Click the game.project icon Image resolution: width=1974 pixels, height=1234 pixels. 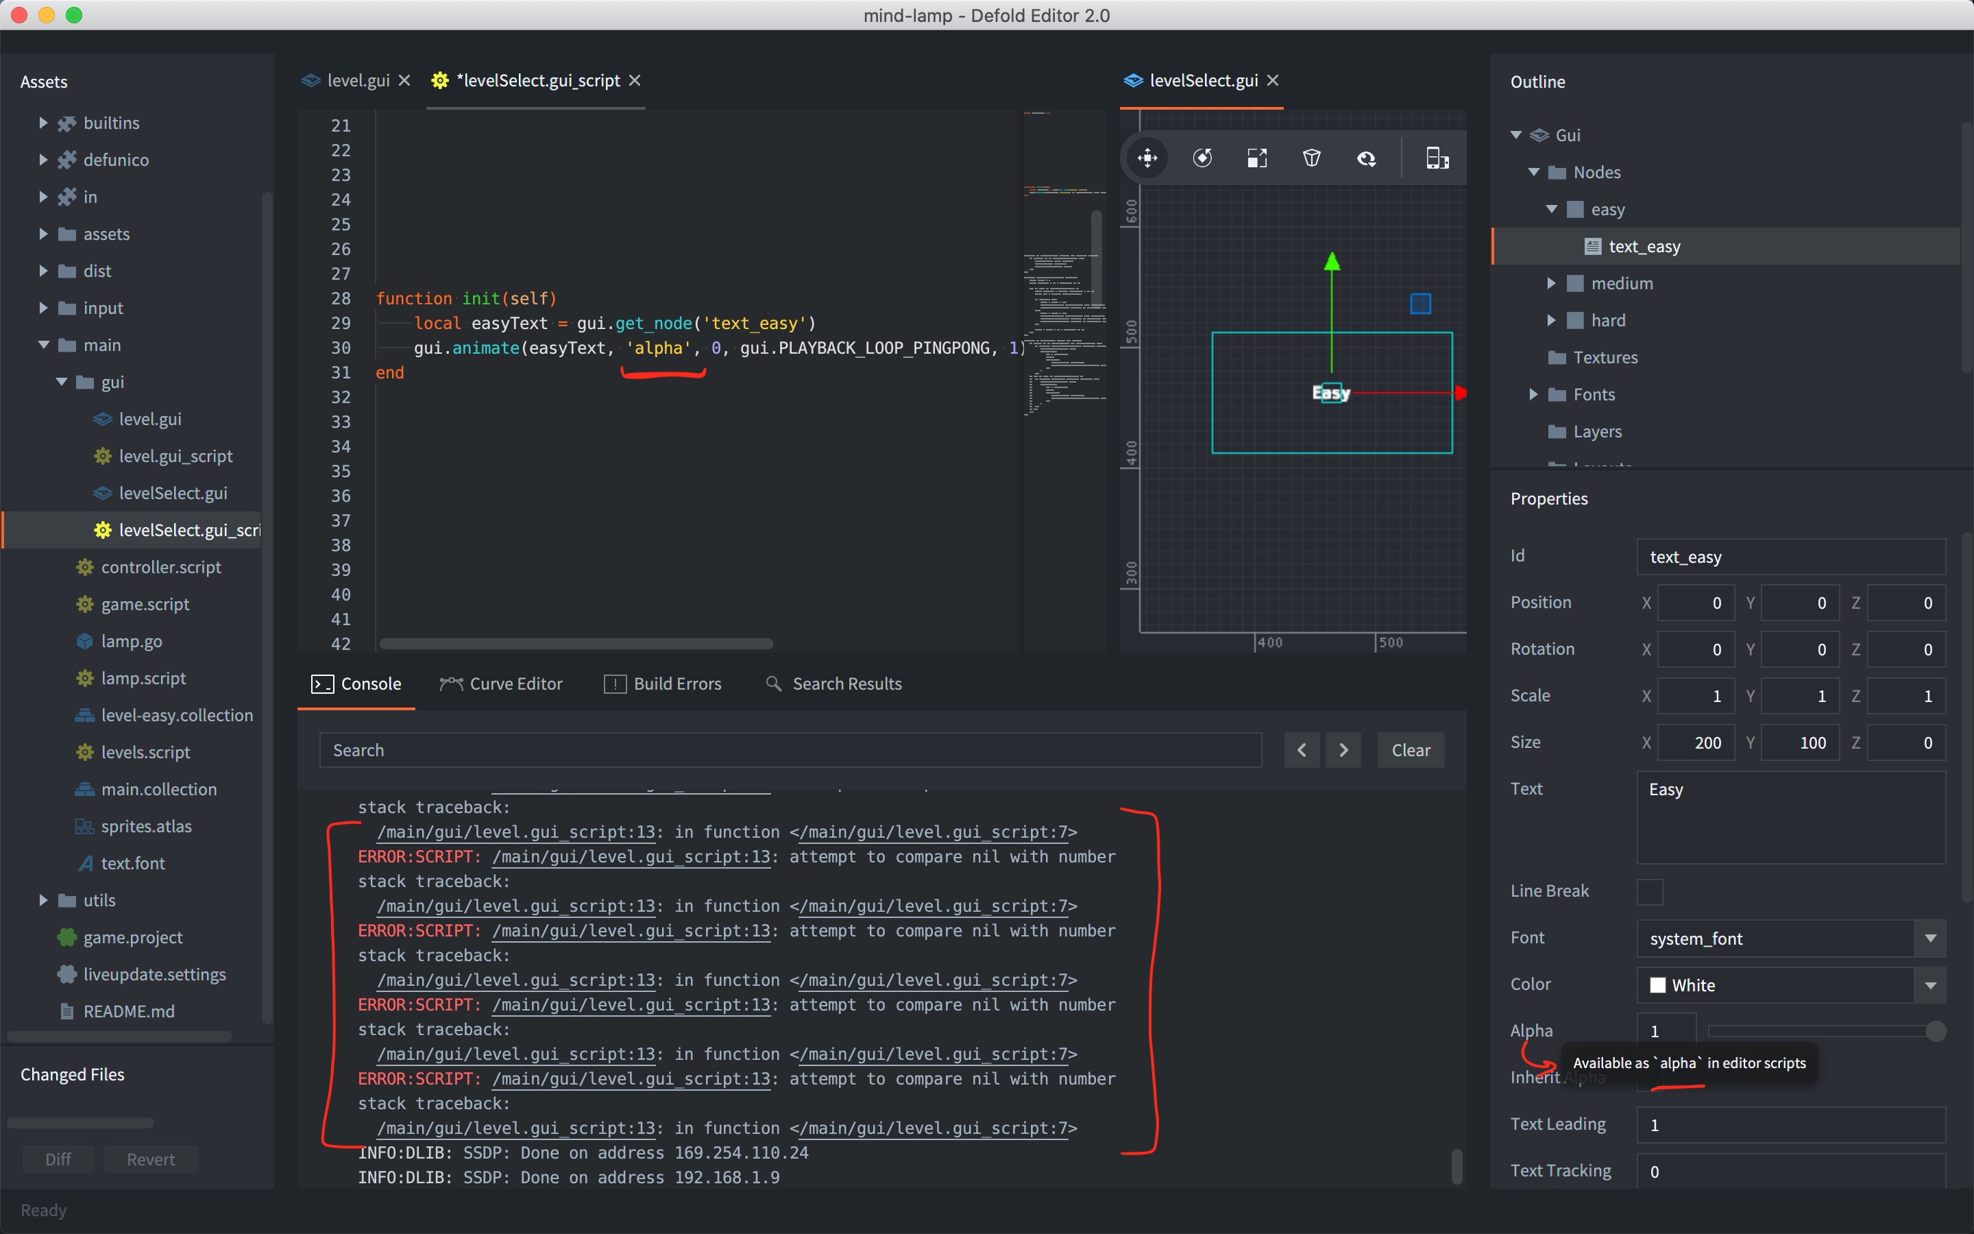[67, 938]
